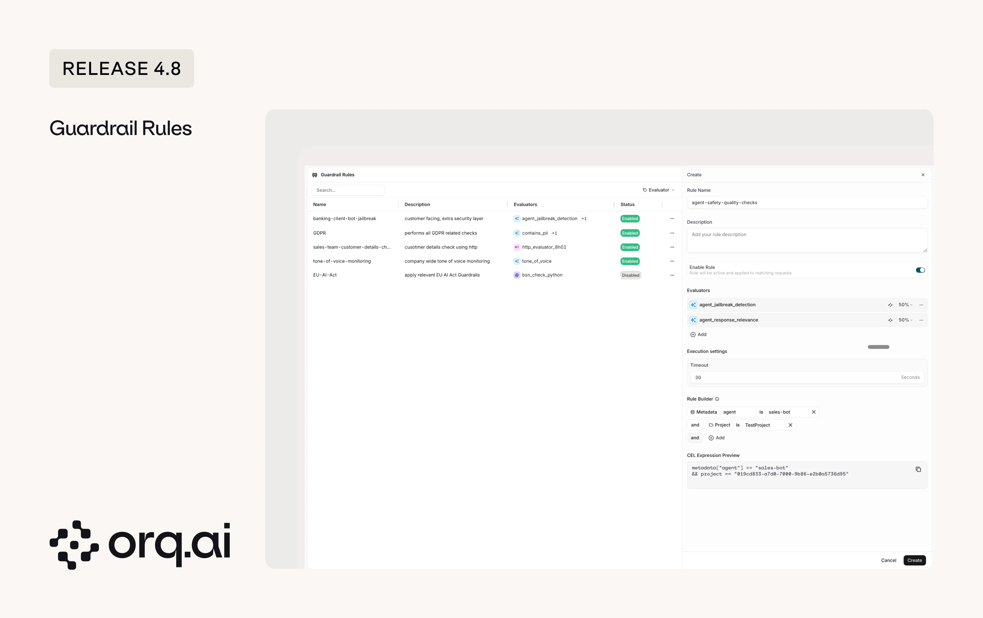Remove the Metadata agent sales-bot condition
Screen dimensions: 983x618
(814, 412)
